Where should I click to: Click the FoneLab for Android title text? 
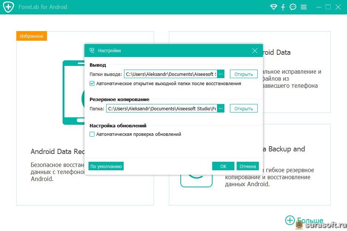tap(43, 7)
